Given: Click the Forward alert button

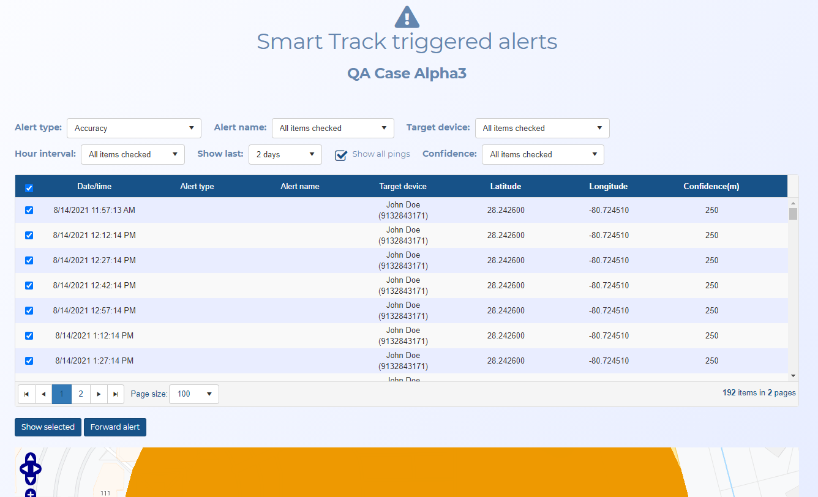Looking at the screenshot, I should (115, 427).
